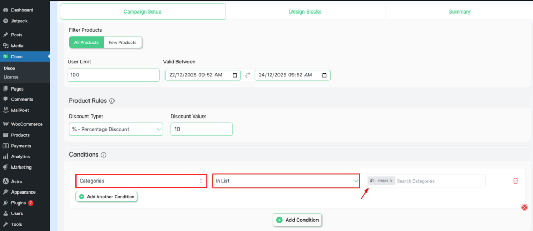Viewport: 533px width, 231px height.
Task: Click the Marketing megaphone icon
Action: pyautogui.click(x=5, y=168)
